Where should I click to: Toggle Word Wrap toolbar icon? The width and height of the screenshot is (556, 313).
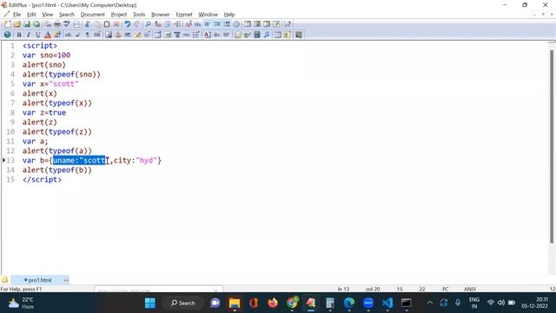207,24
